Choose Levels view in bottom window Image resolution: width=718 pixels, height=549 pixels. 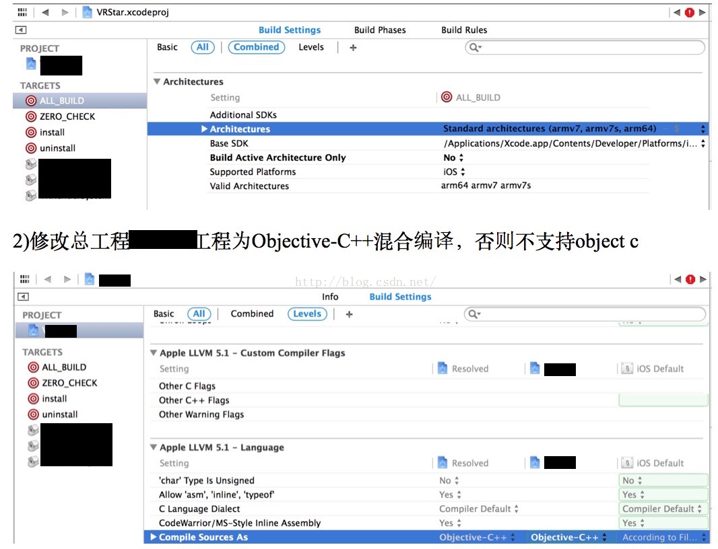point(307,314)
